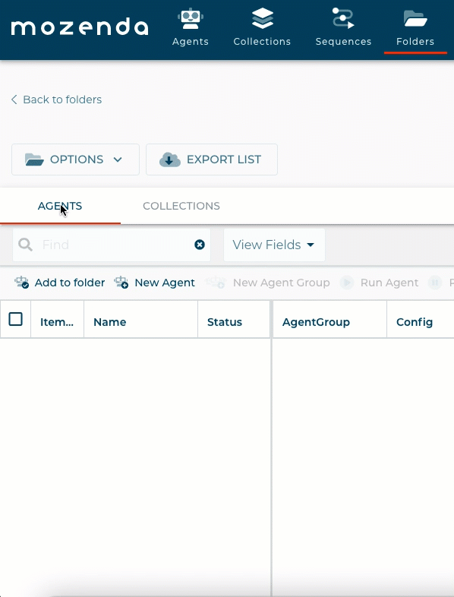Click the folder icon in OPTIONS button
Viewport: 454px width, 597px height.
34,160
